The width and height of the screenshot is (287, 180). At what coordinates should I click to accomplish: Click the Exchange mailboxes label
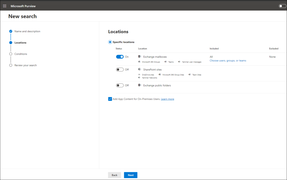pos(155,57)
